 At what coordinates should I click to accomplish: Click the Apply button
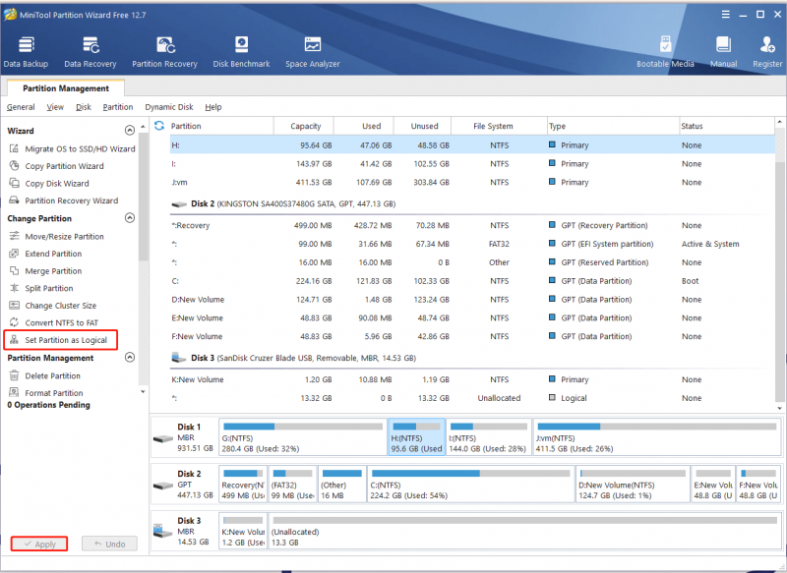coord(39,544)
